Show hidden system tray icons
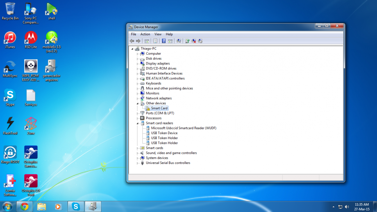 [334, 207]
